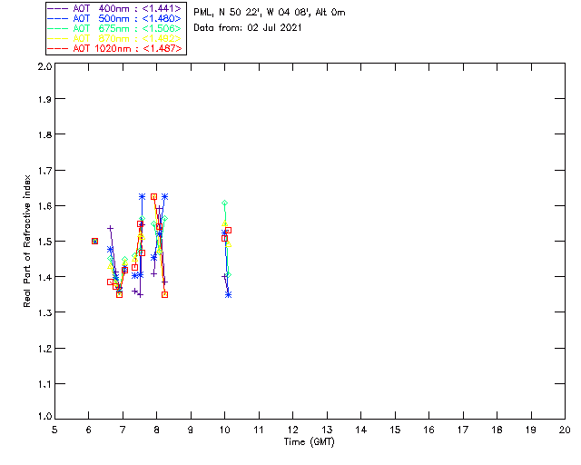
Task: Click the AOT 400nm legend entry
Action: (x=114, y=8)
